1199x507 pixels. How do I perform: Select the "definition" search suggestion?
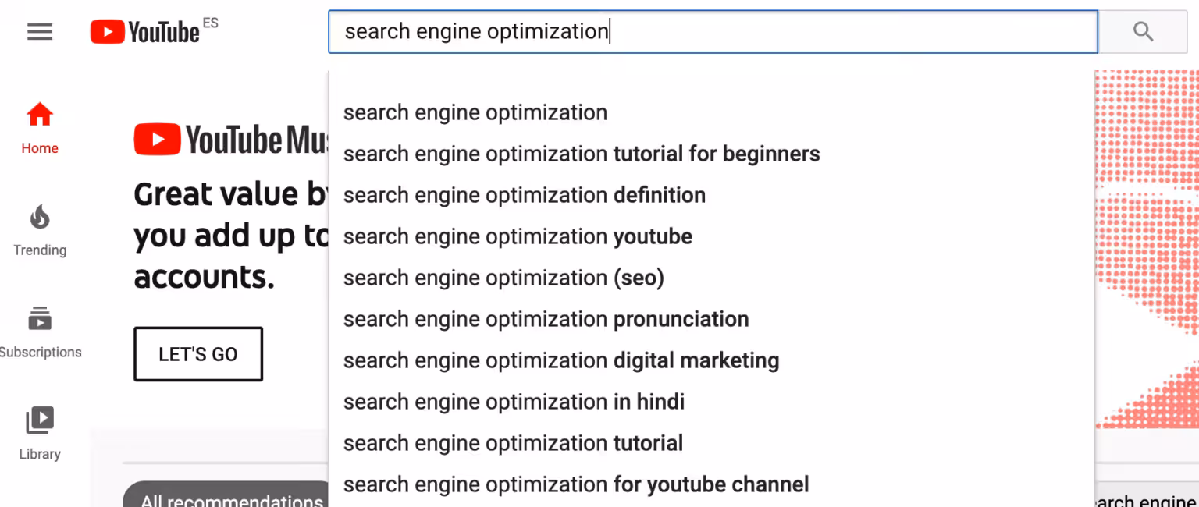pyautogui.click(x=525, y=195)
